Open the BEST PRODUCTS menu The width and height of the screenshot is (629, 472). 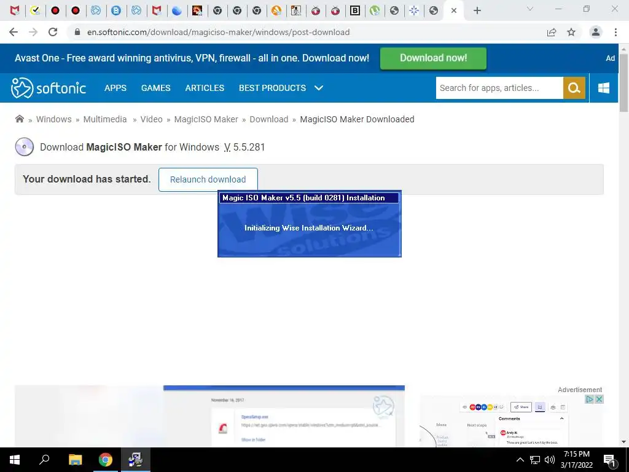272,88
